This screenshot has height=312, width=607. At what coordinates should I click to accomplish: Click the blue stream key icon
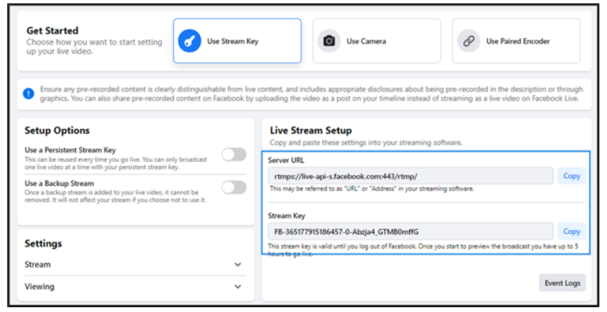tap(190, 40)
